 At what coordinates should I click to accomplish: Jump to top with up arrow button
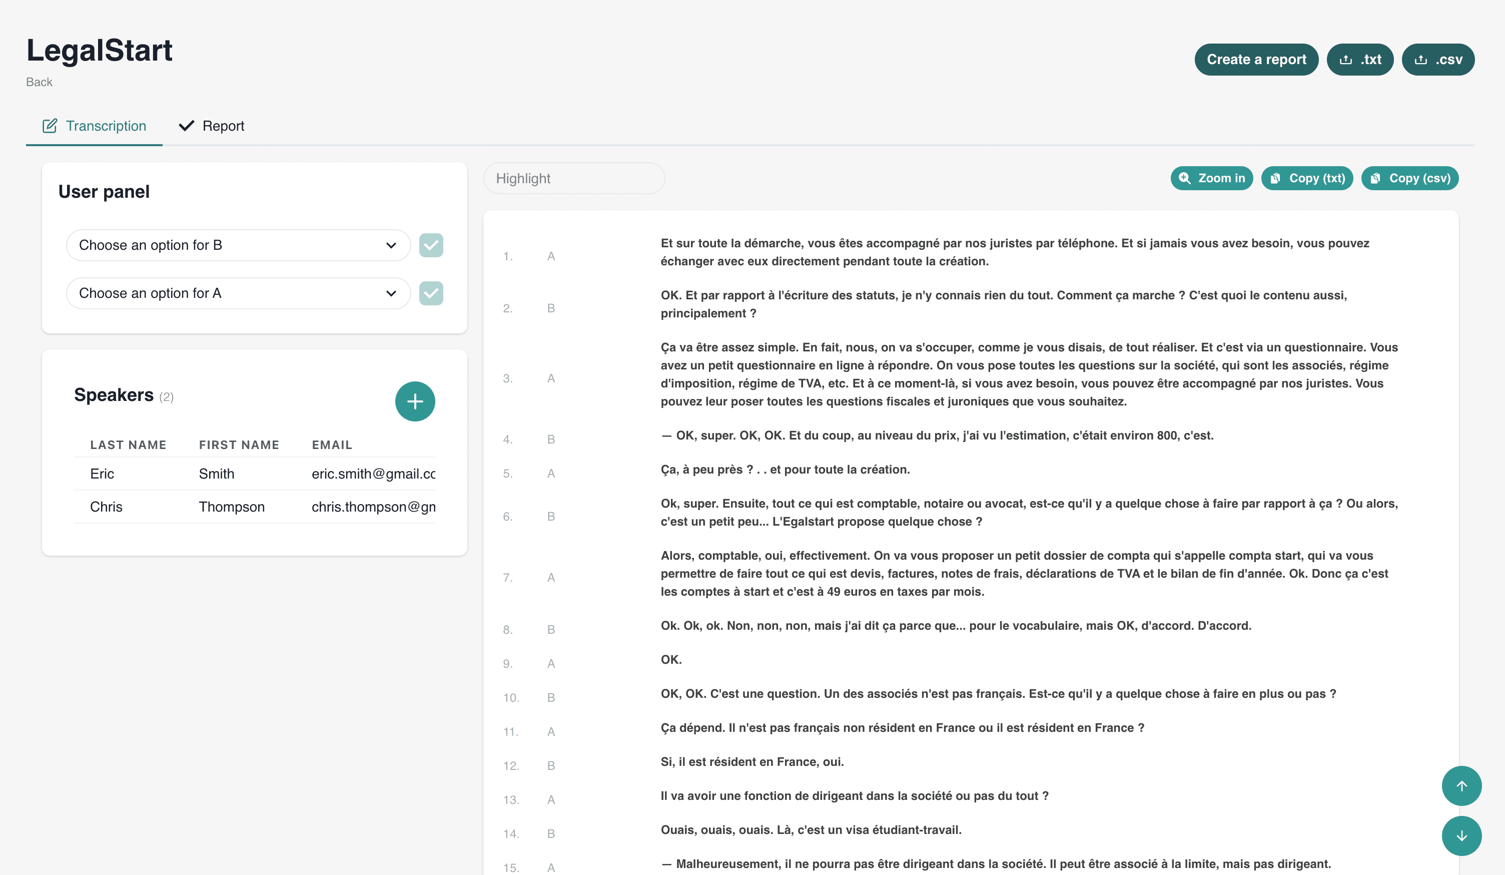(x=1461, y=785)
